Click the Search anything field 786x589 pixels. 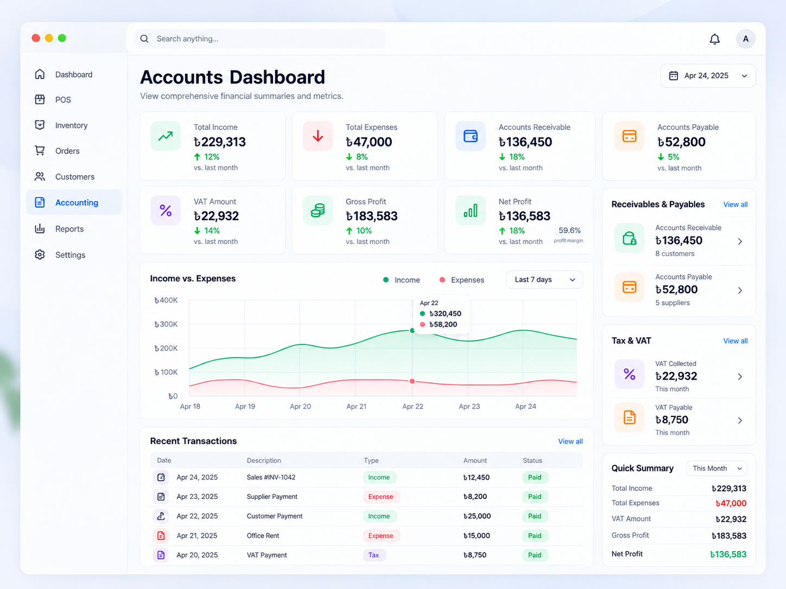pyautogui.click(x=260, y=39)
